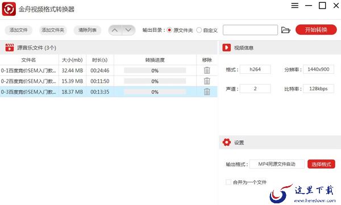
Task: Remove the 0-3 file using trash icon
Action: coord(207,91)
